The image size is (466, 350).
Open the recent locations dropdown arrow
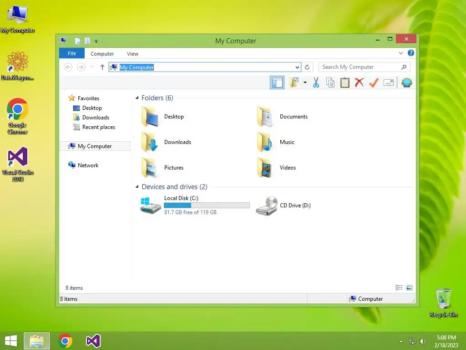(92, 67)
